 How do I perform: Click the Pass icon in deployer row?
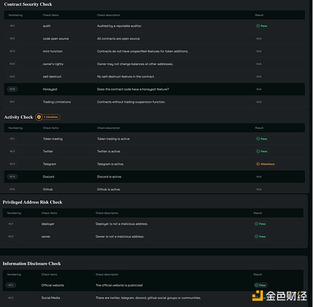pyautogui.click(x=257, y=224)
